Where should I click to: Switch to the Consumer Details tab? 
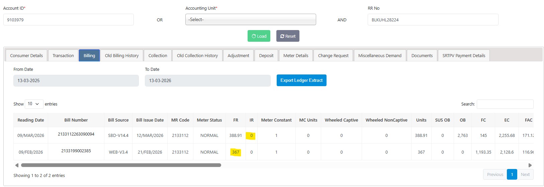click(x=26, y=55)
